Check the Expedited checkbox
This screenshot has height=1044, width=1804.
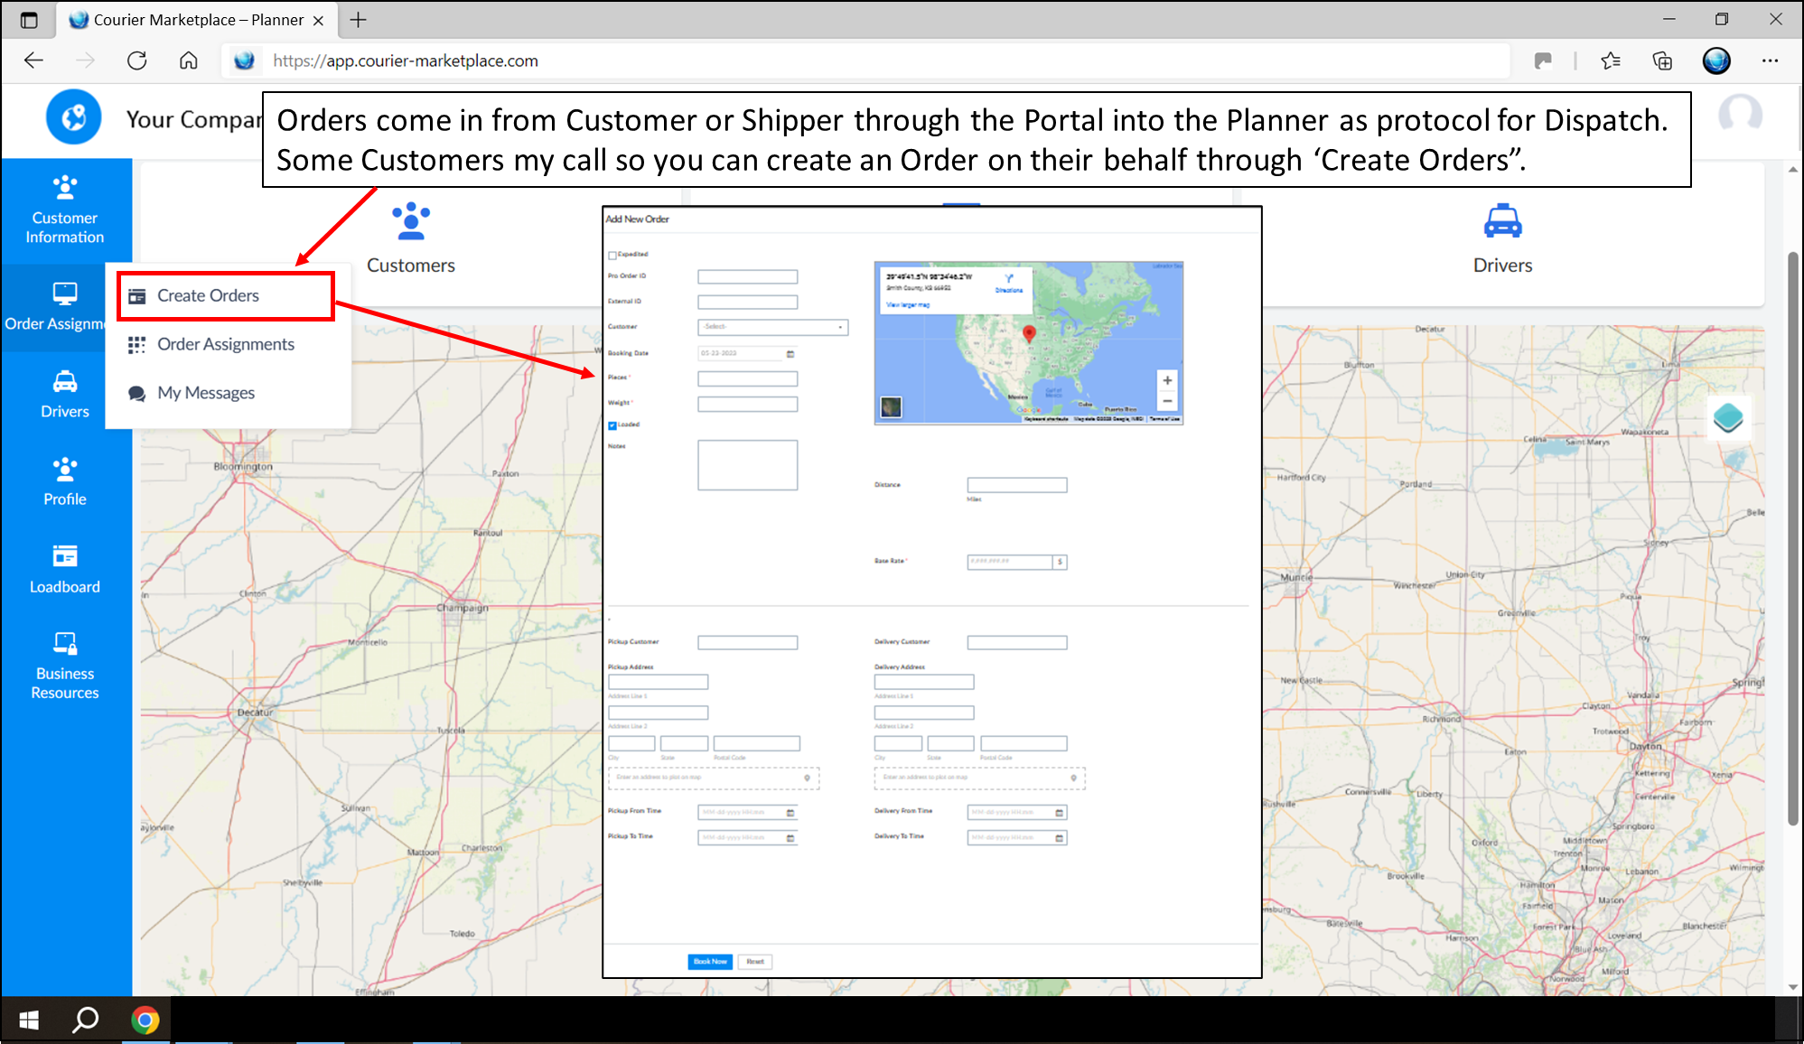612,256
